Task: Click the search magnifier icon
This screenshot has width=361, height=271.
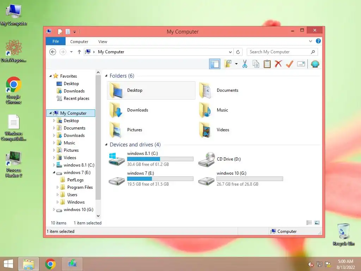Action: pyautogui.click(x=313, y=52)
